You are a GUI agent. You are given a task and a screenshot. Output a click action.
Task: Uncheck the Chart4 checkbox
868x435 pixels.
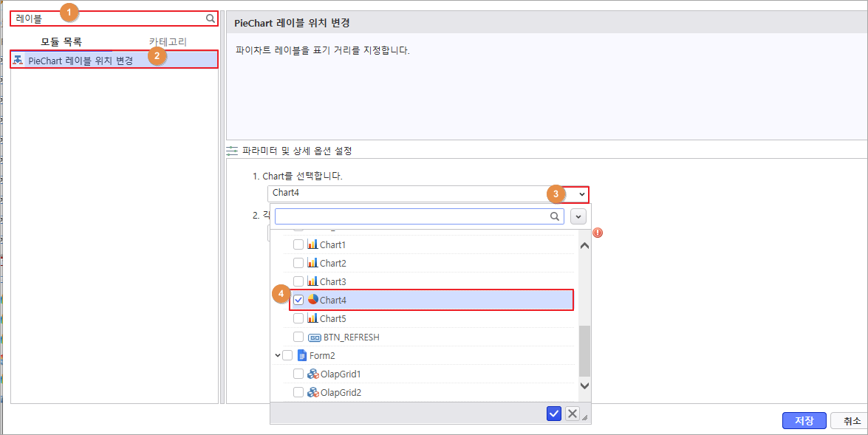[298, 300]
